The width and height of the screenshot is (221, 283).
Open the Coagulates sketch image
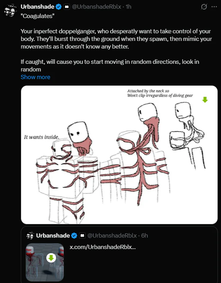point(119,154)
